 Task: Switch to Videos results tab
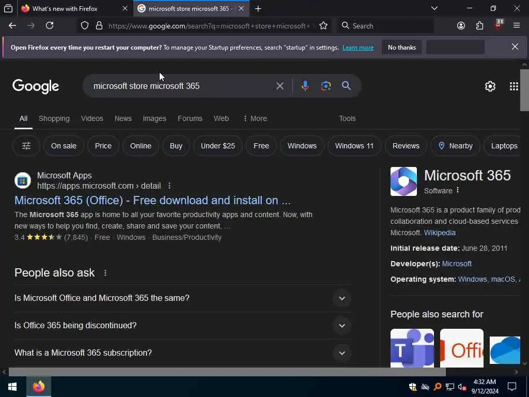point(92,118)
